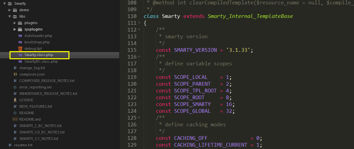Click the text icon beside readme.txt
This screenshot has height=149, width=354.
click(10, 145)
